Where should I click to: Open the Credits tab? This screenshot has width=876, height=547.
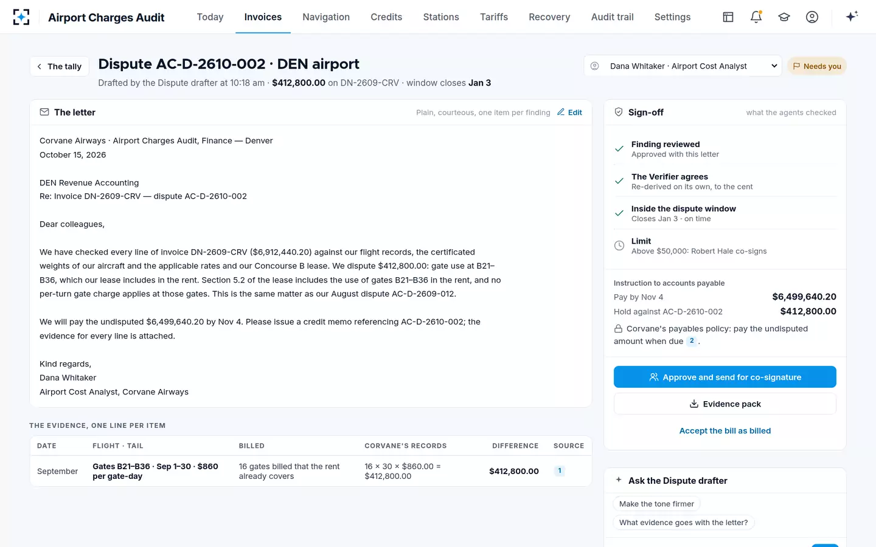(386, 17)
